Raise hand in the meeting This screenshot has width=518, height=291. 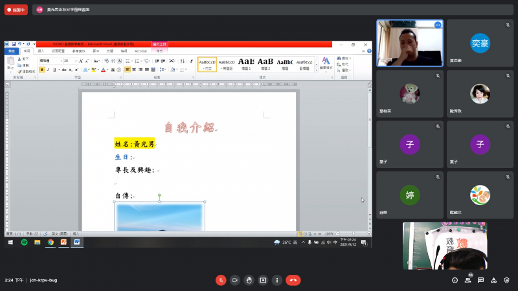click(249, 280)
